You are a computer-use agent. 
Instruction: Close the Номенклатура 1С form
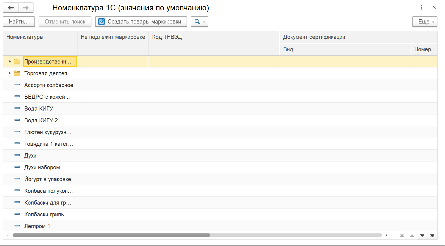[x=434, y=8]
